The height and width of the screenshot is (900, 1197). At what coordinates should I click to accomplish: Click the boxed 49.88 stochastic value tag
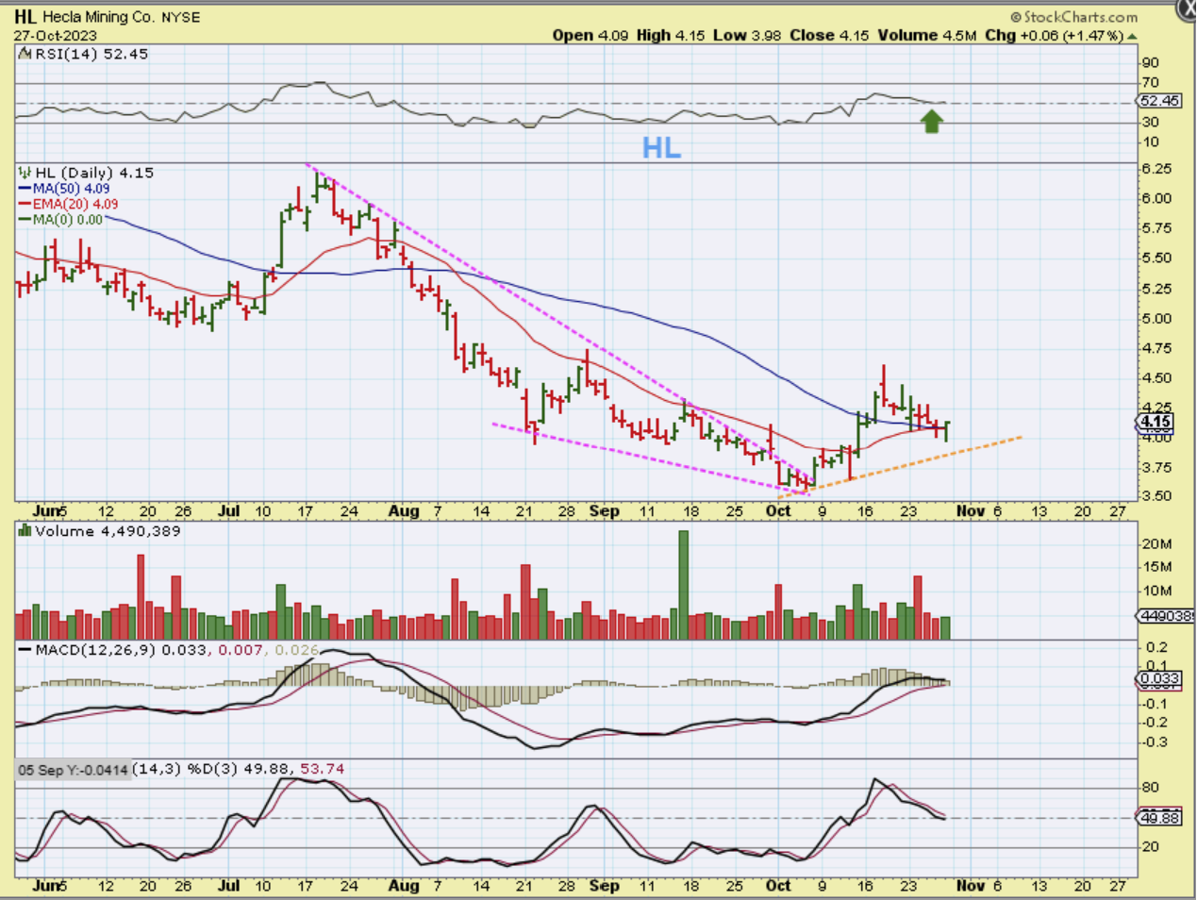point(1159,817)
